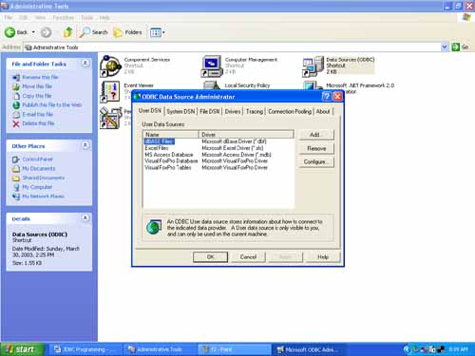Collapse the Details panel
The width and height of the screenshot is (475, 356).
point(85,217)
